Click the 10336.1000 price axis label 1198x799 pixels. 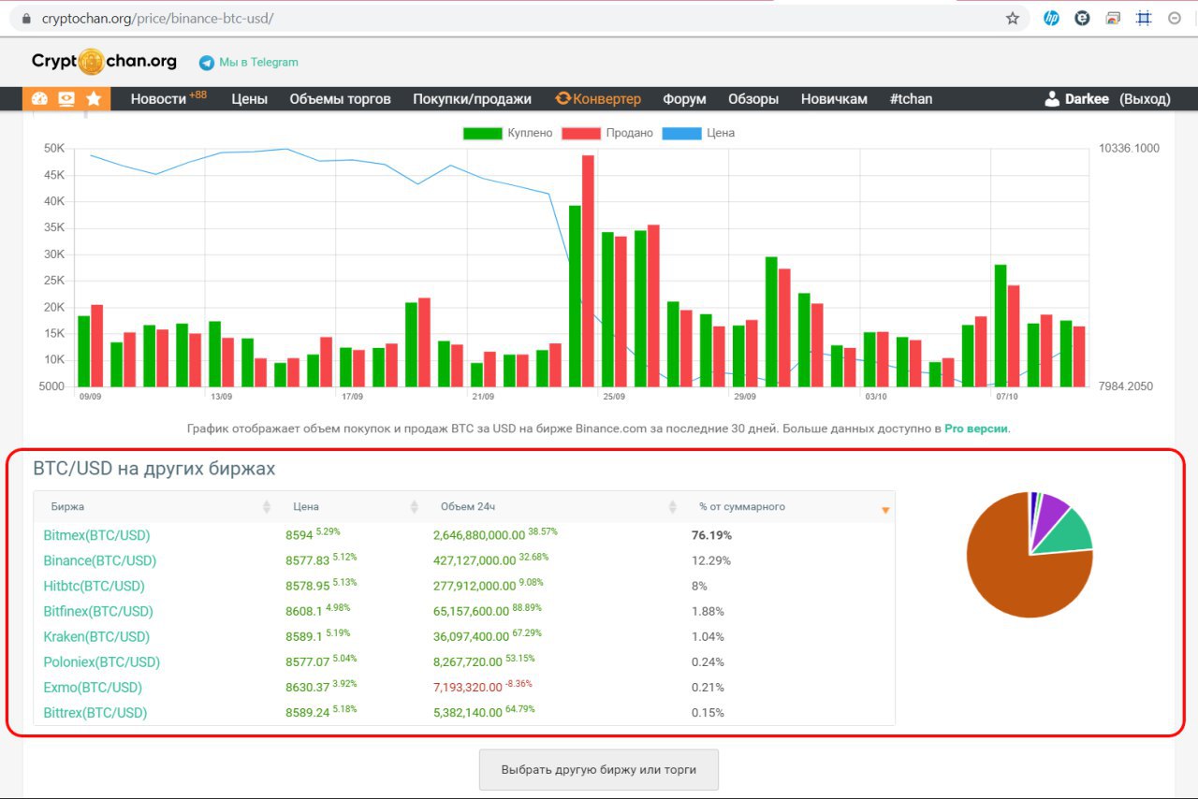pyautogui.click(x=1129, y=148)
